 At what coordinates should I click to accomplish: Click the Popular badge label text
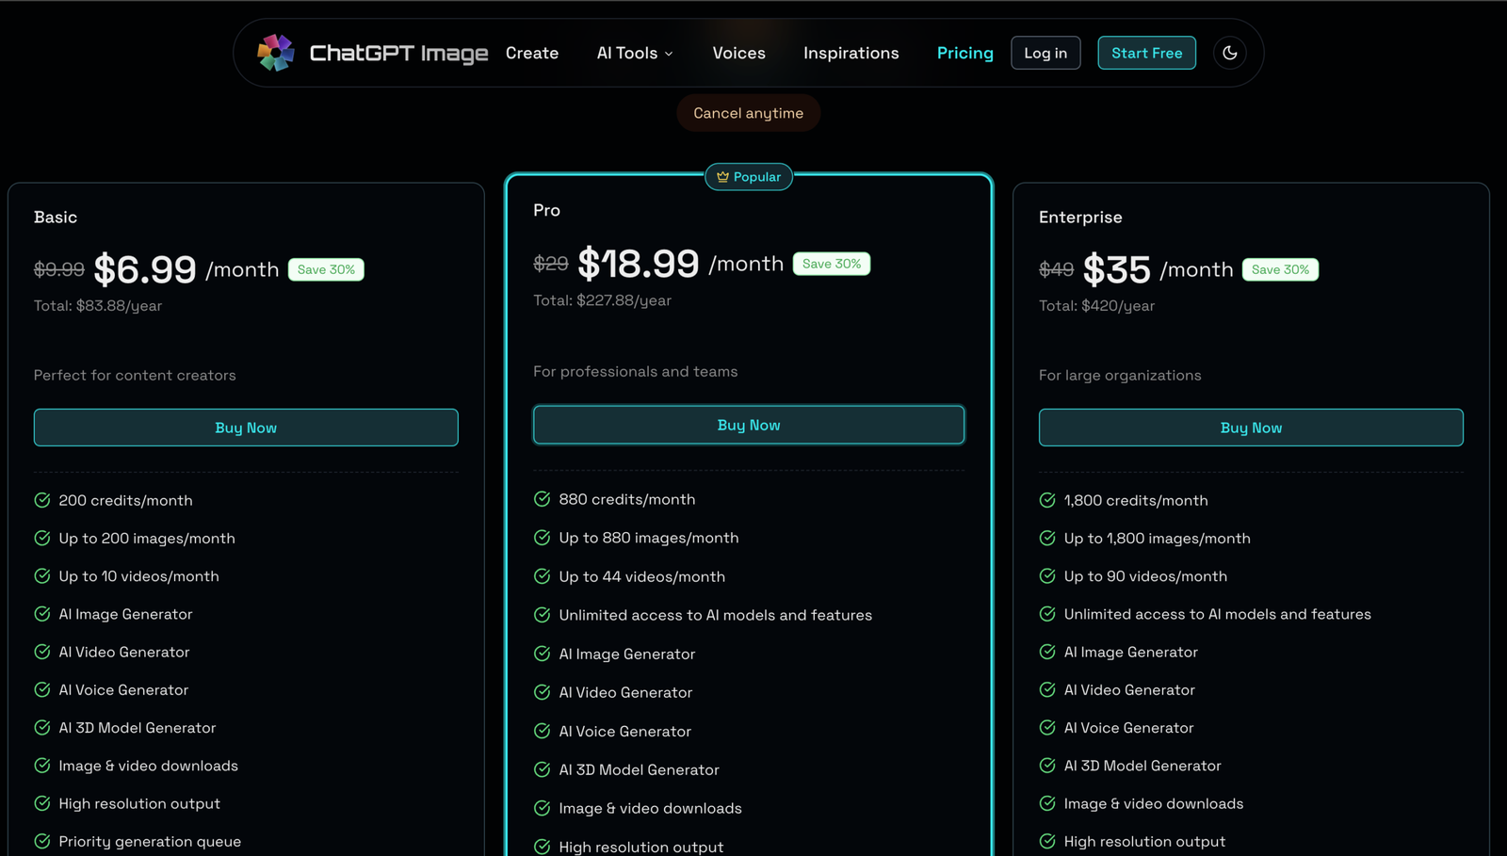[x=757, y=177]
